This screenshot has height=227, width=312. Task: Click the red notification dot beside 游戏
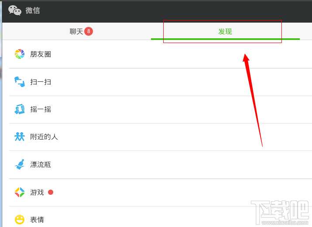point(51,192)
